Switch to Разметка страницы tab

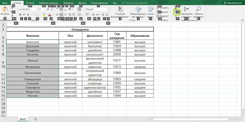point(49,3)
